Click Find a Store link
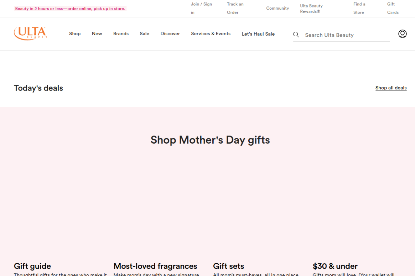Viewport: 415px width, 276px height. pyautogui.click(x=359, y=8)
